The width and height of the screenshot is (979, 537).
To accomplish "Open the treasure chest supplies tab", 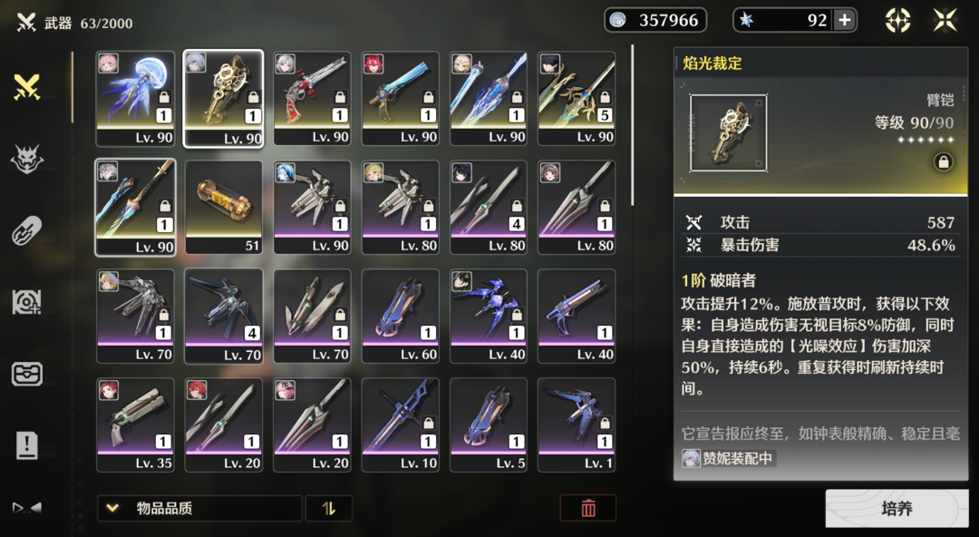I will click(x=27, y=375).
